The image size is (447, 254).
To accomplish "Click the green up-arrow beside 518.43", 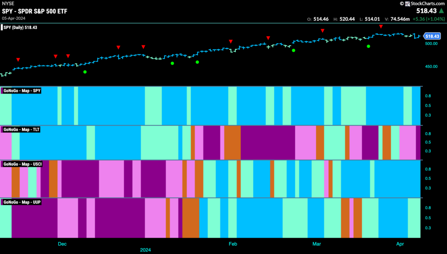I will [441, 11].
